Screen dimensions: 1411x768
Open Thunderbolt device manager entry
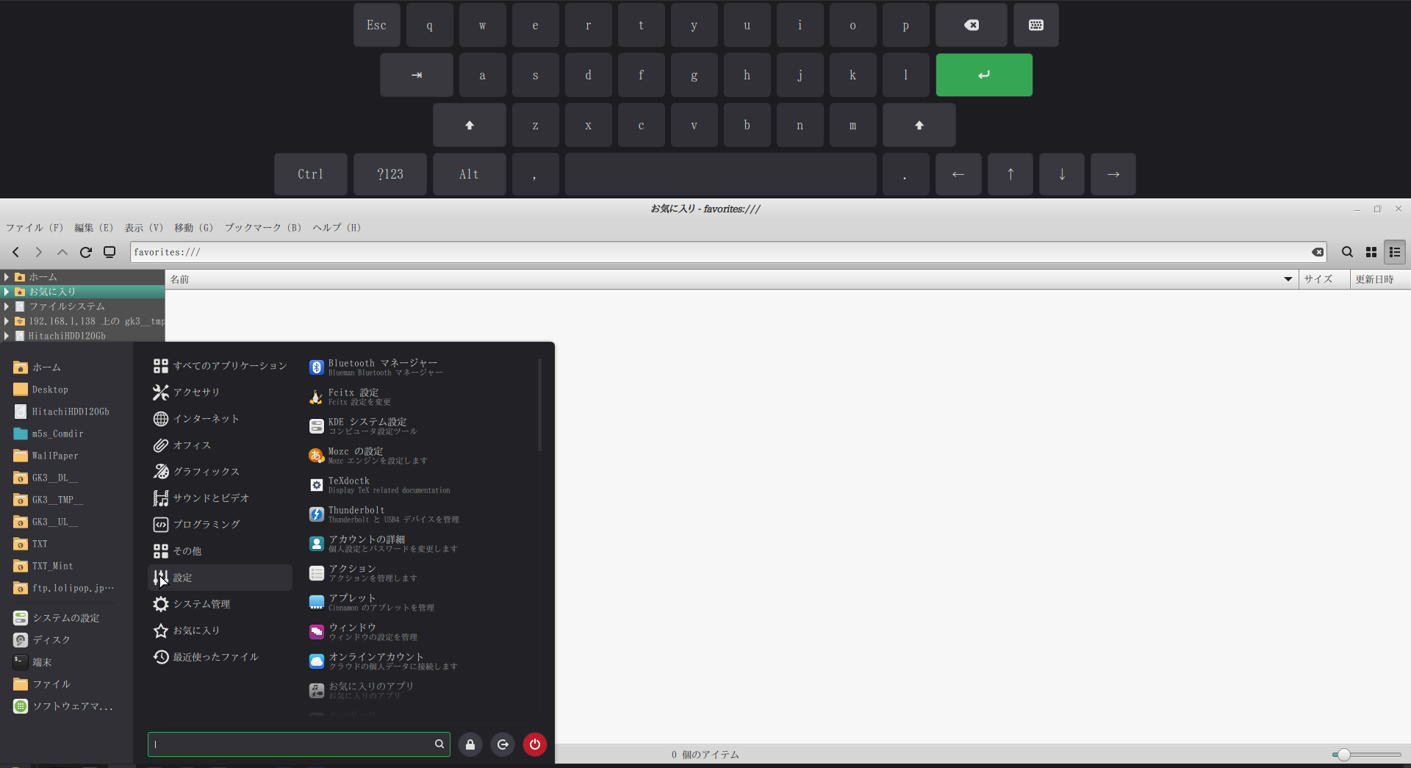382,514
